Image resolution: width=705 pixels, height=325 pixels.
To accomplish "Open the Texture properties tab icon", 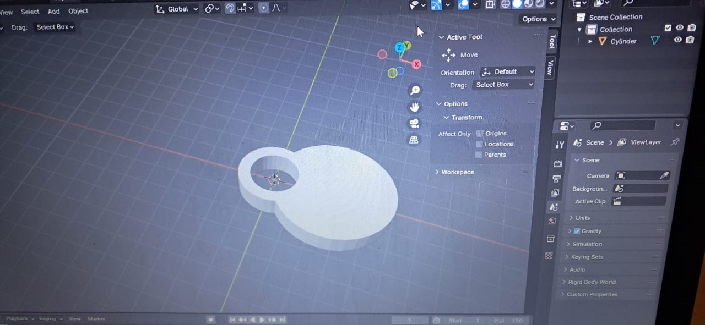I will [x=549, y=256].
